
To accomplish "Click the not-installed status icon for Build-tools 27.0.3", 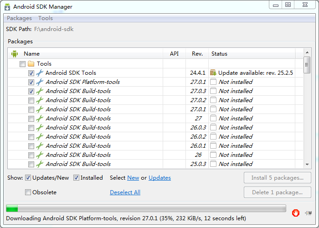I will (213, 91).
